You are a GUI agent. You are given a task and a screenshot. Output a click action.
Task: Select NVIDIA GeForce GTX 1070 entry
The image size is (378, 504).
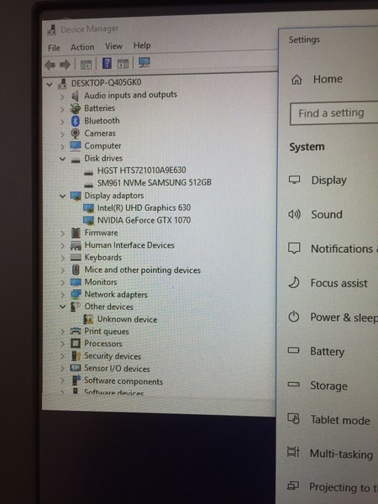tap(144, 220)
